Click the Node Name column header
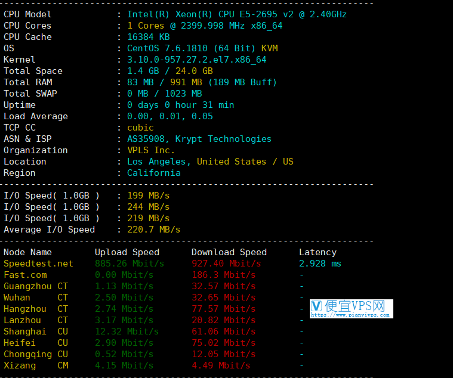453x378 pixels. [27, 252]
